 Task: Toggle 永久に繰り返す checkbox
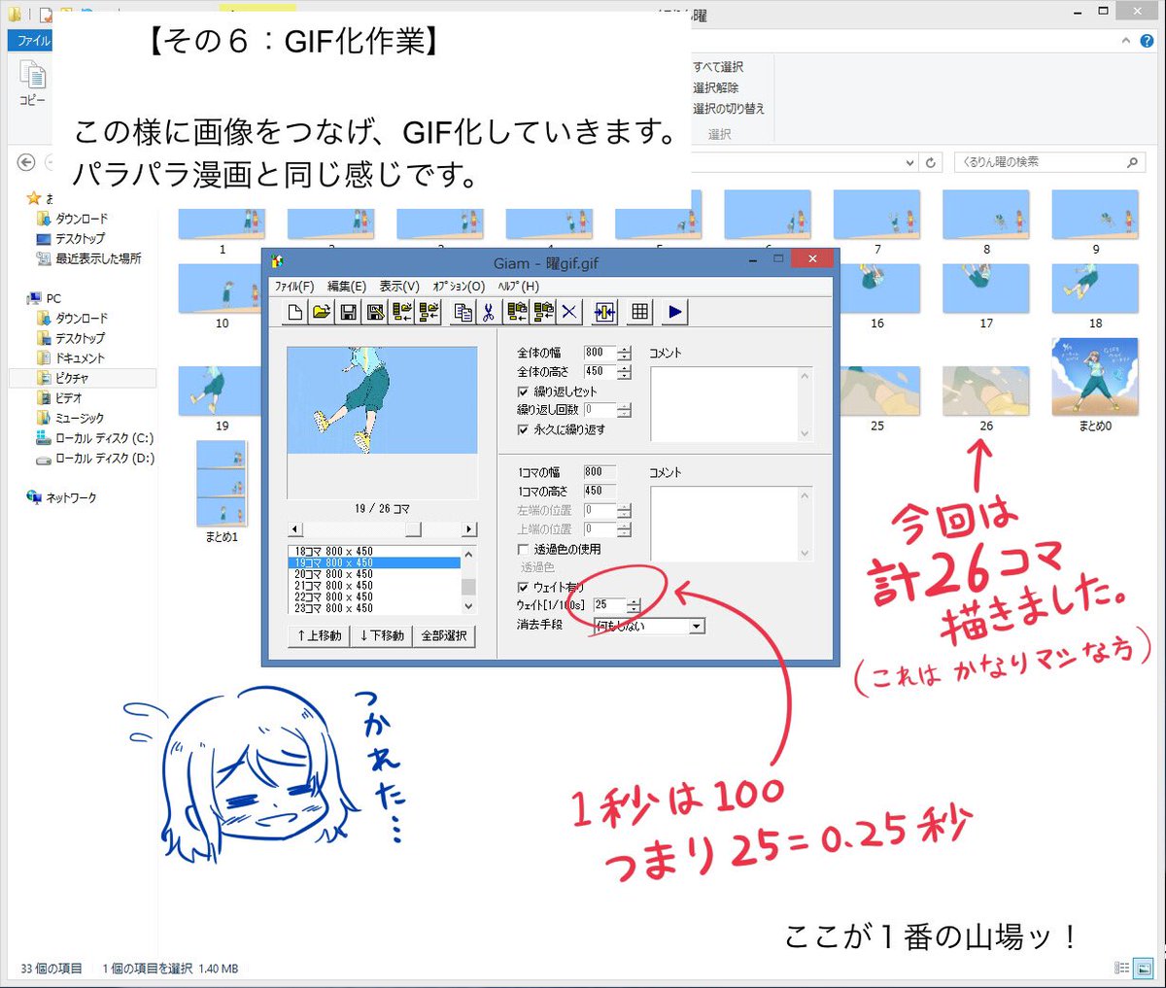point(523,429)
